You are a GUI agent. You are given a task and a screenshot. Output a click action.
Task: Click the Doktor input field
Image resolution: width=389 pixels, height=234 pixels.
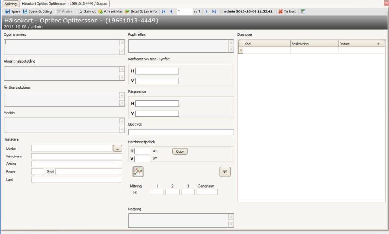point(72,148)
